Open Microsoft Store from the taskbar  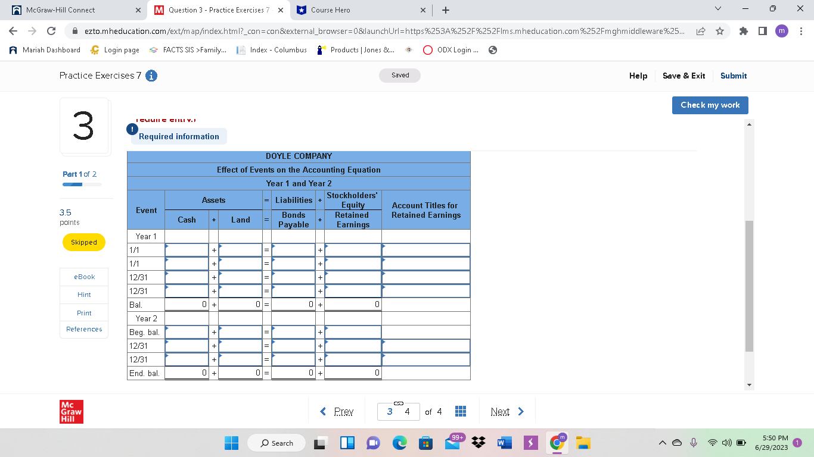pos(425,443)
